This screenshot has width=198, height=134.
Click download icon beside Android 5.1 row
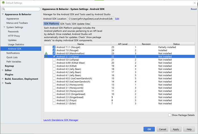(46, 56)
